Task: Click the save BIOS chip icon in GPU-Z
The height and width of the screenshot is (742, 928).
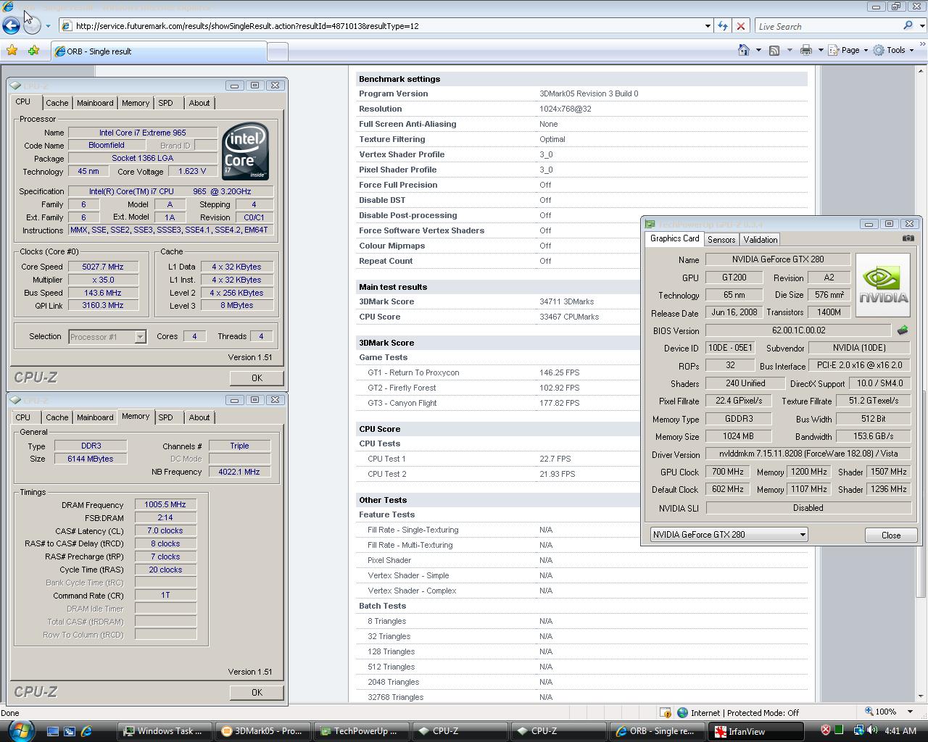Action: [903, 330]
